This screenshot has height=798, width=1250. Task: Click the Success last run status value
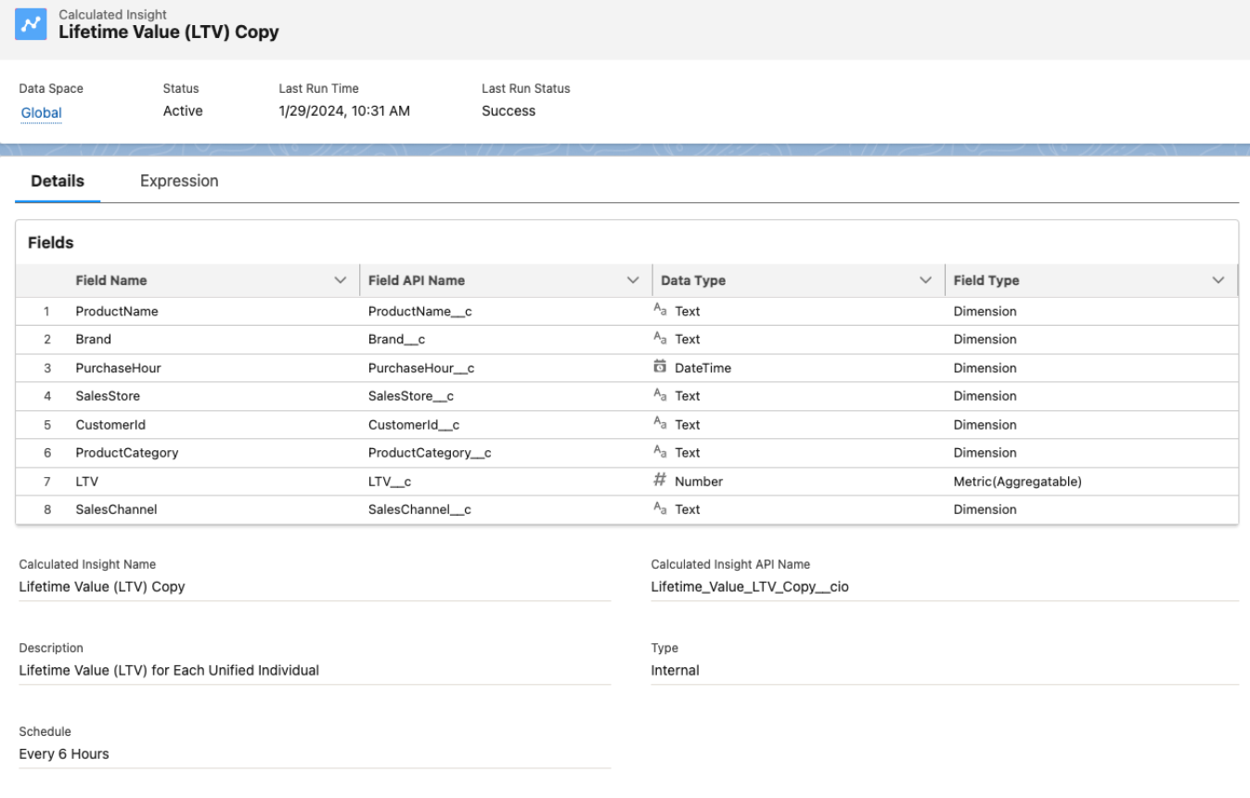(x=509, y=110)
